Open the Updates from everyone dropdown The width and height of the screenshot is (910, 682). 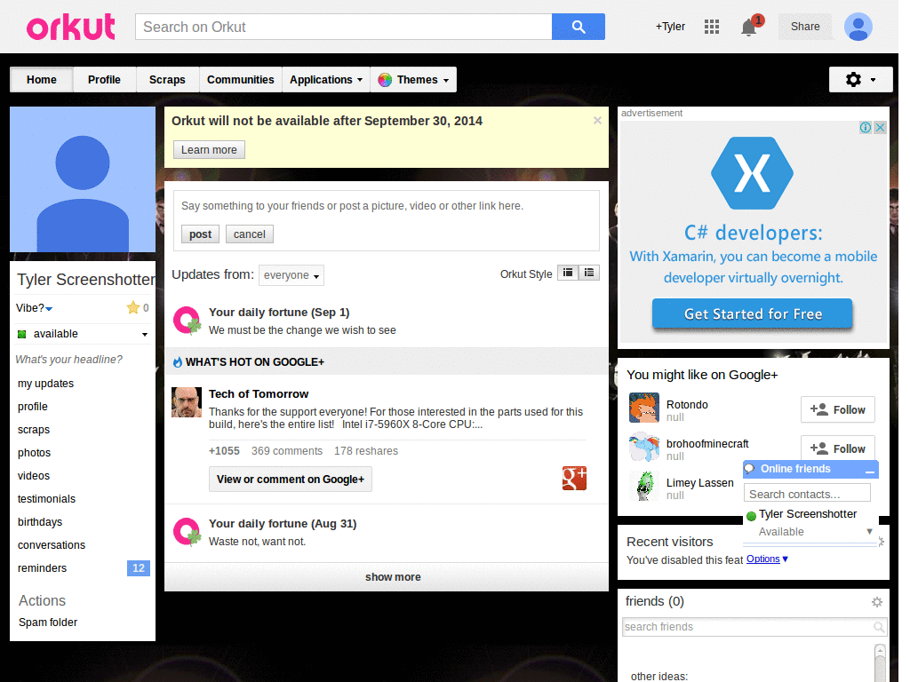pyautogui.click(x=291, y=275)
